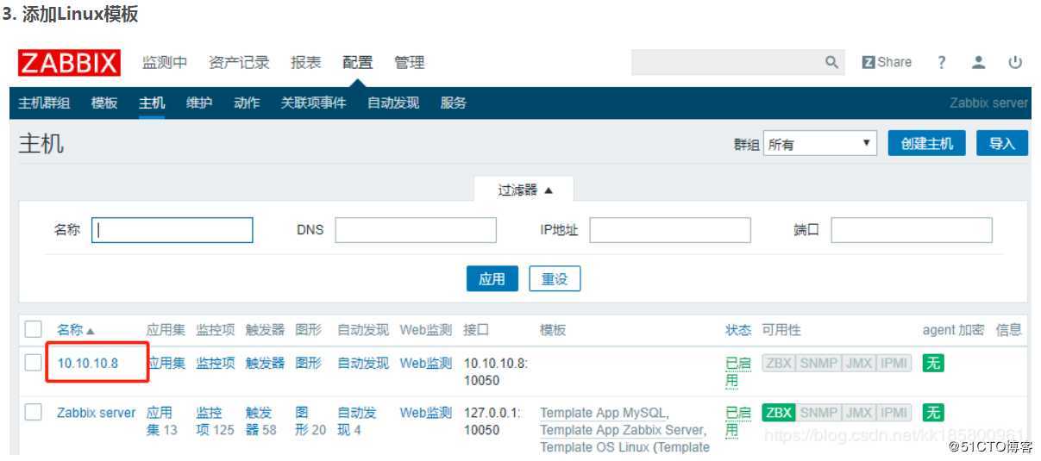The width and height of the screenshot is (1041, 461).
Task: Open 图形 for host 10.10.10.8
Action: coord(309,364)
